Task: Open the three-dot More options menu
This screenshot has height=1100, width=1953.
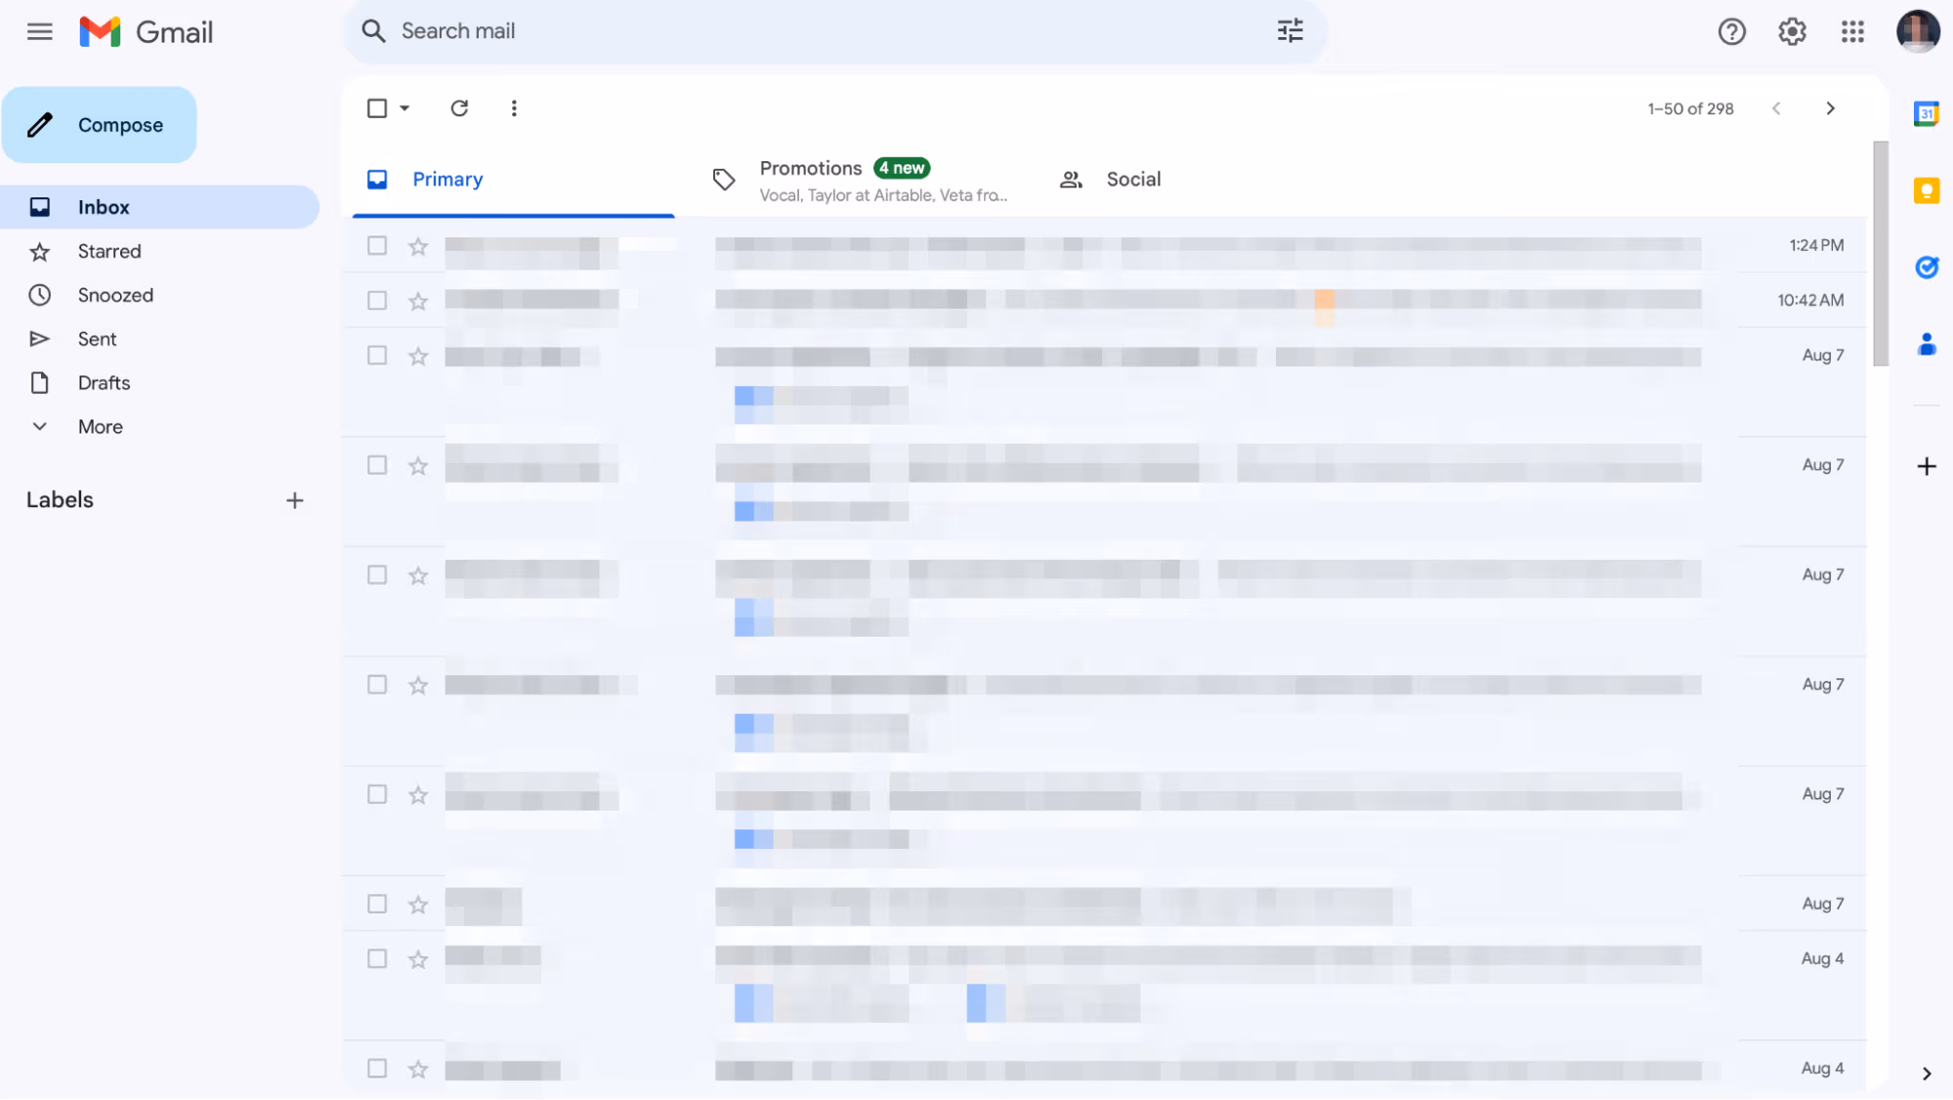Action: click(x=514, y=108)
